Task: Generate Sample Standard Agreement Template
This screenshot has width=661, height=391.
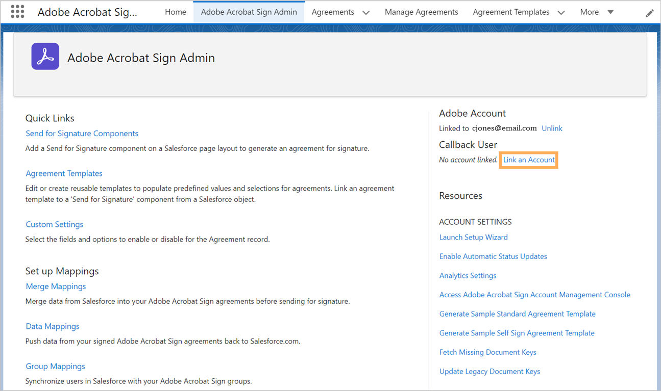Action: pos(518,314)
